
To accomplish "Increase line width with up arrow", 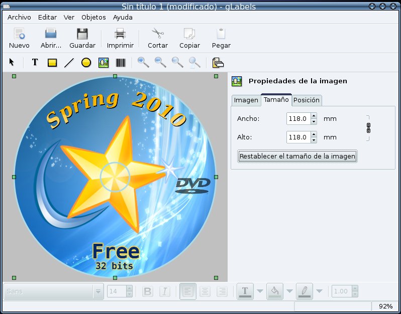I will coord(355,288).
